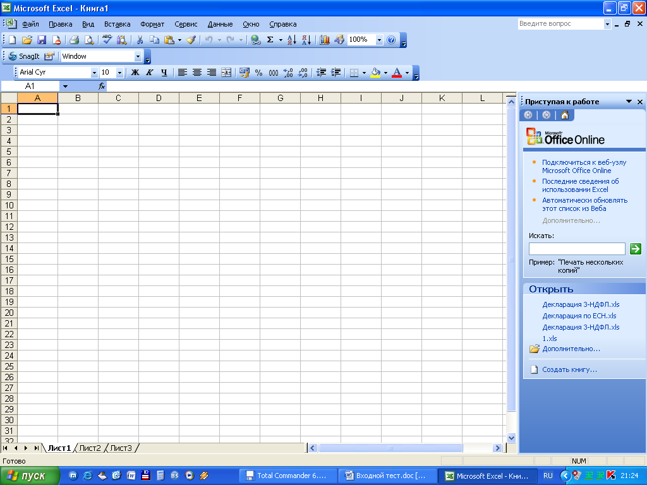The height and width of the screenshot is (485, 647).
Task: Select the Format Painter brush
Action: [191, 40]
